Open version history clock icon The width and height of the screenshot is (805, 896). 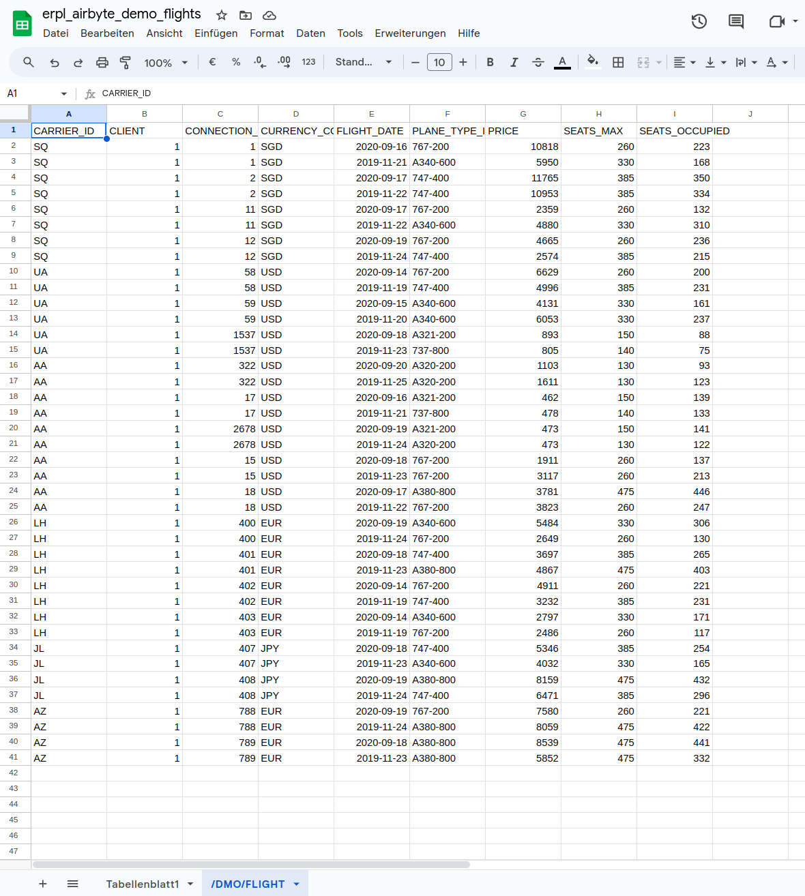pos(699,21)
